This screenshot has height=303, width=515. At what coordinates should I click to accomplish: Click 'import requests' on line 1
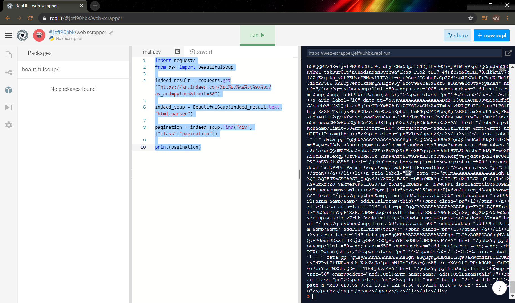(x=175, y=60)
